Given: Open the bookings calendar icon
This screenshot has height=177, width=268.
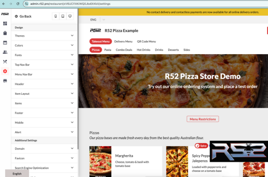Looking at the screenshot, I should tap(5, 43).
